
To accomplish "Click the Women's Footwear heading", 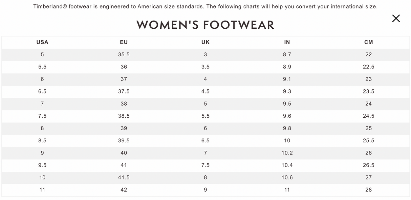I will (x=205, y=25).
